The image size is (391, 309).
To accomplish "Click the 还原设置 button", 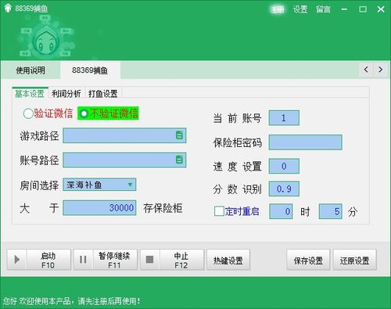I will coord(355,260).
